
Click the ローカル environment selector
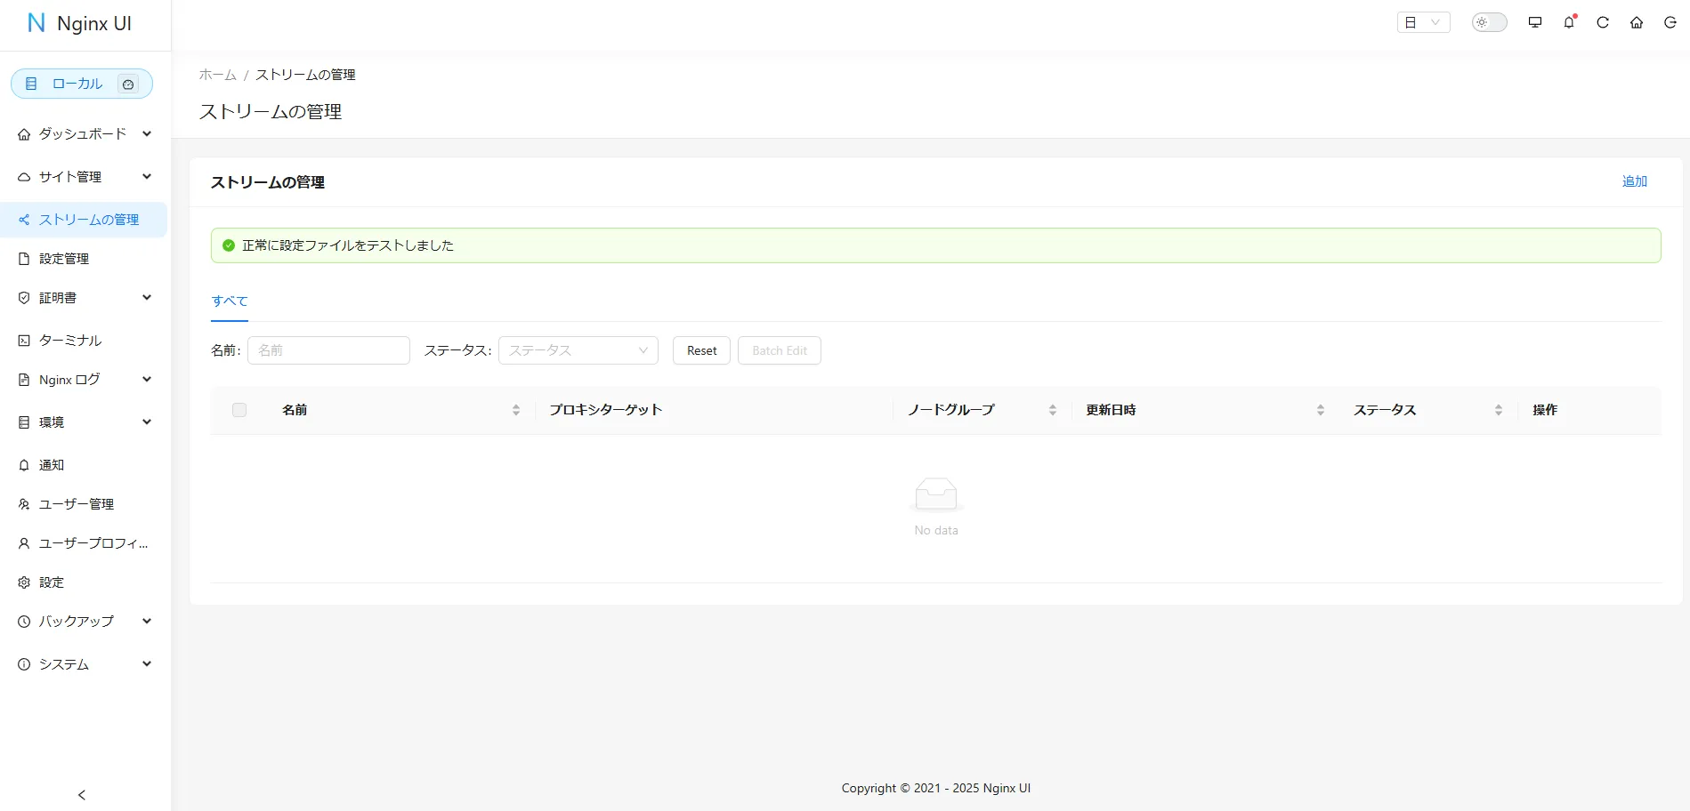point(82,84)
